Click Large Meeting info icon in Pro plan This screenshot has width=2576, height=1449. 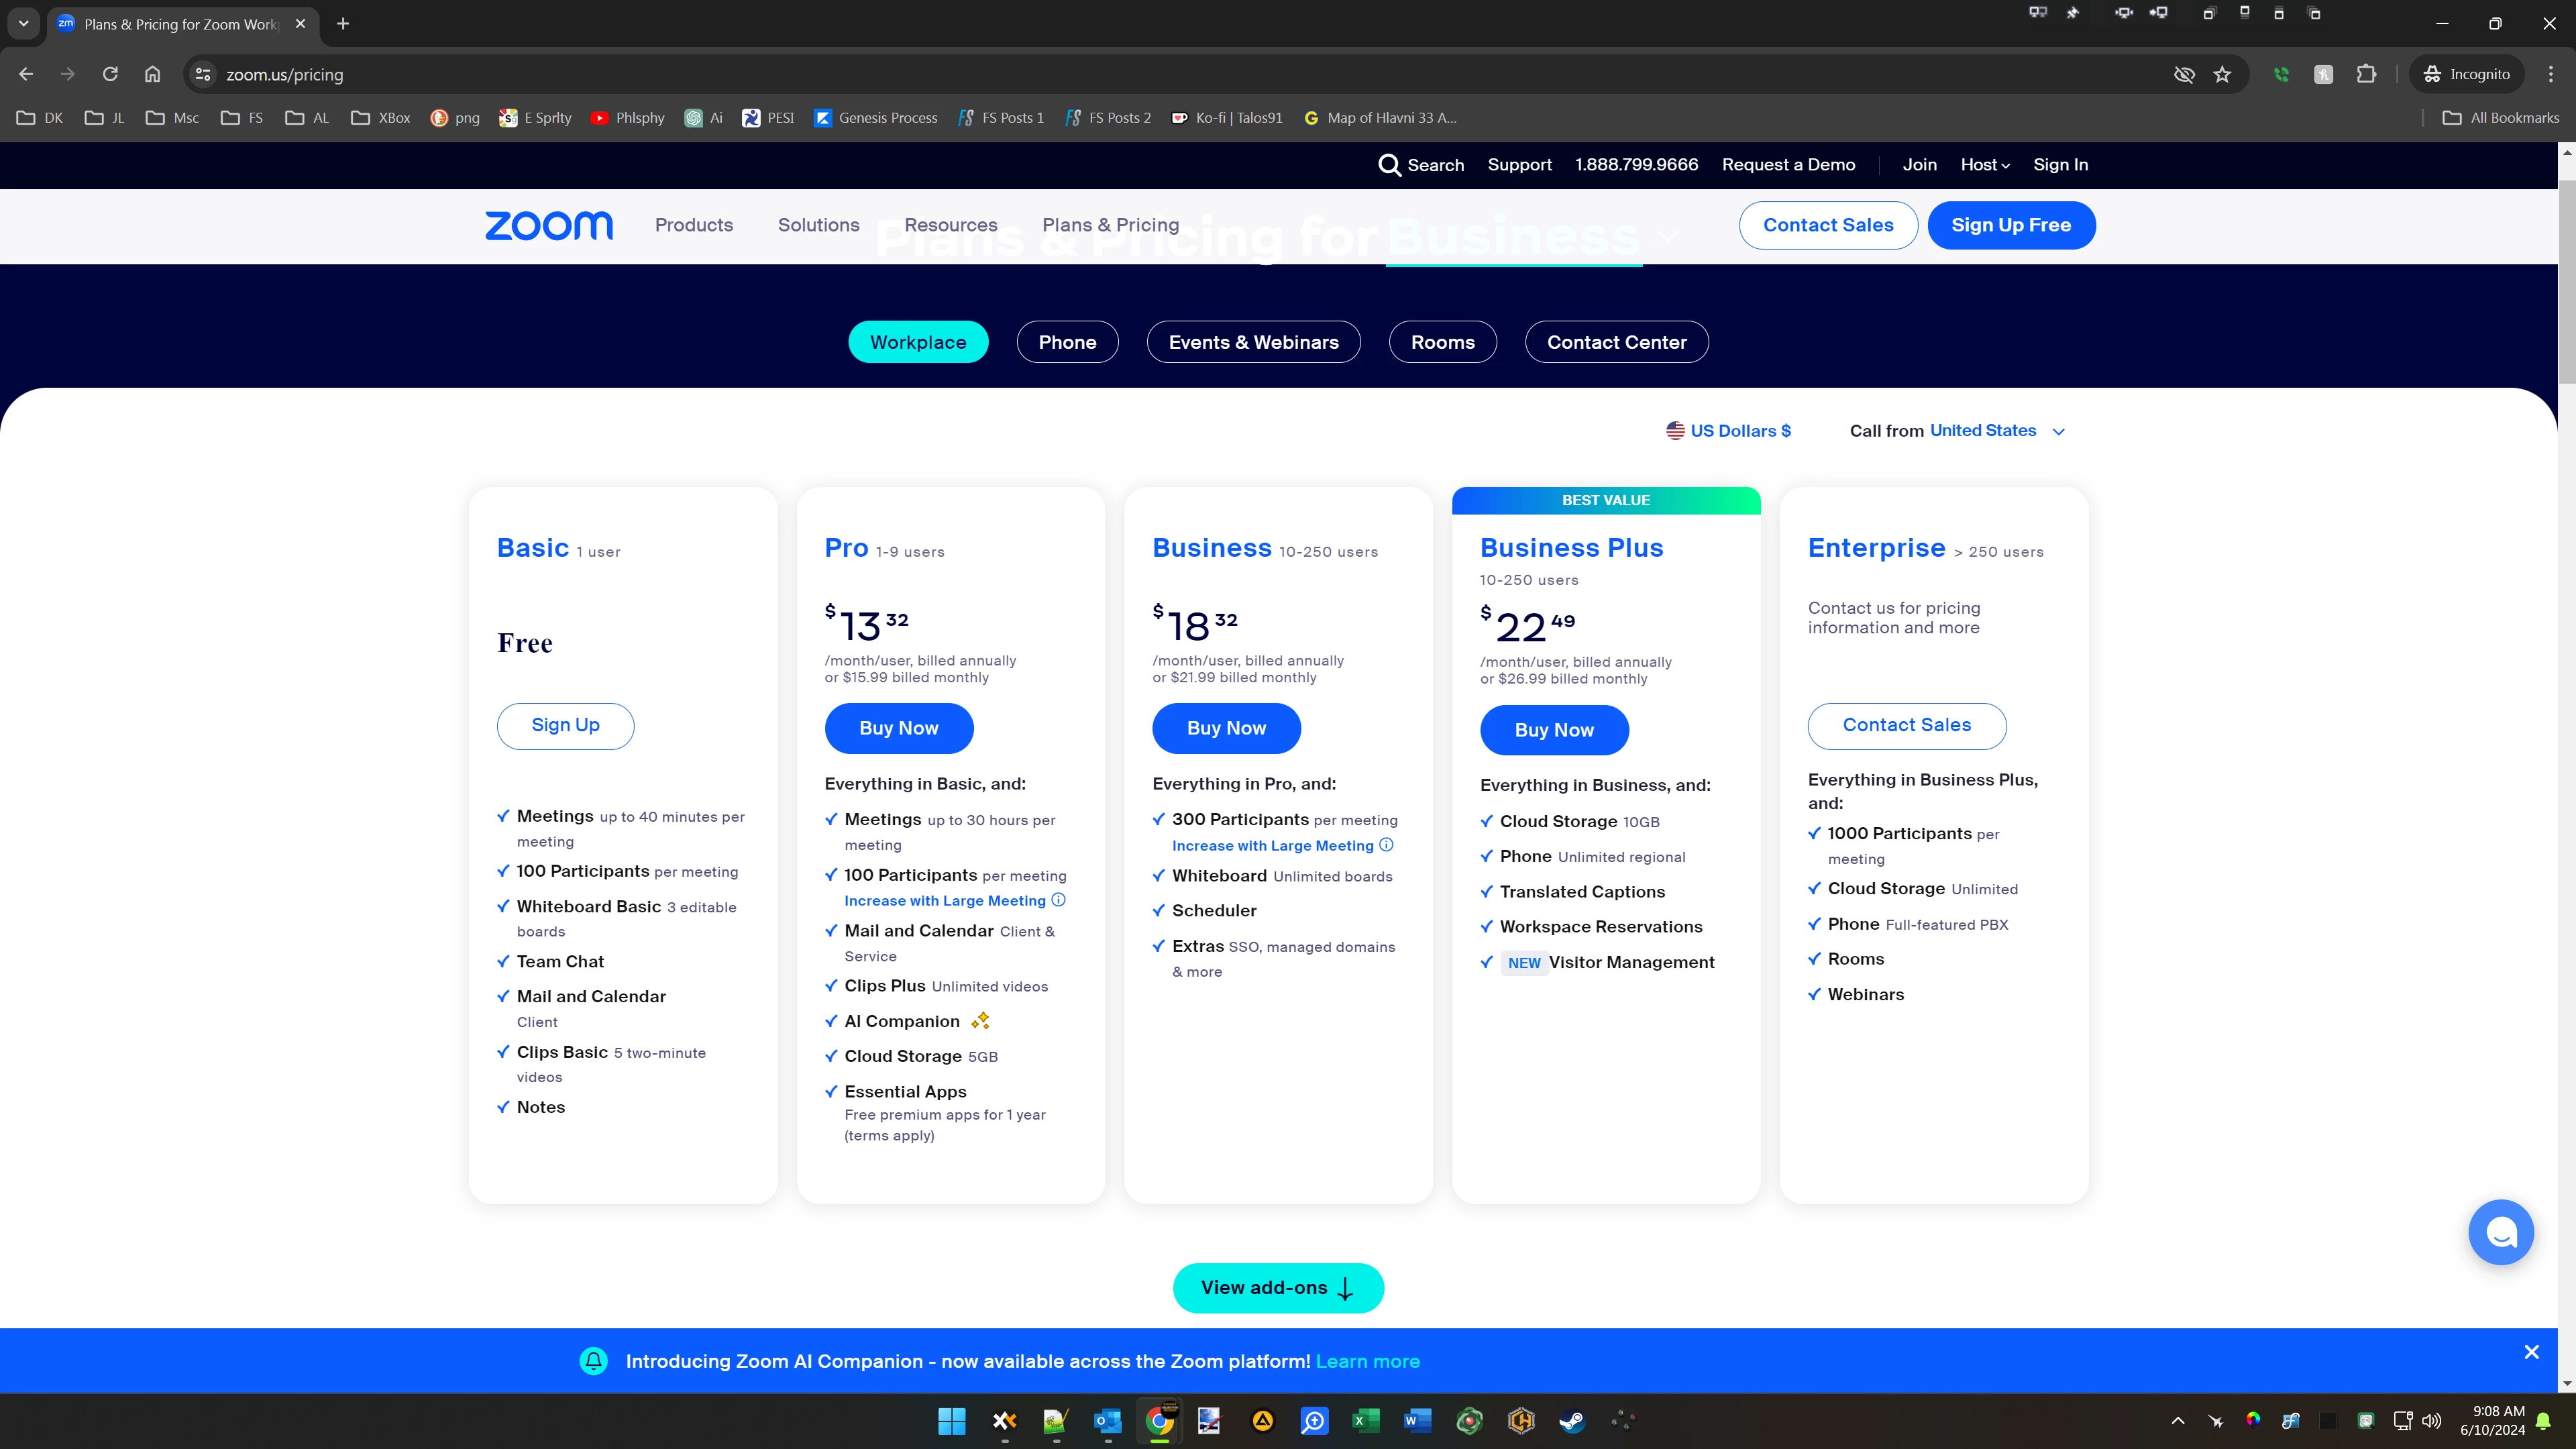click(x=1059, y=900)
